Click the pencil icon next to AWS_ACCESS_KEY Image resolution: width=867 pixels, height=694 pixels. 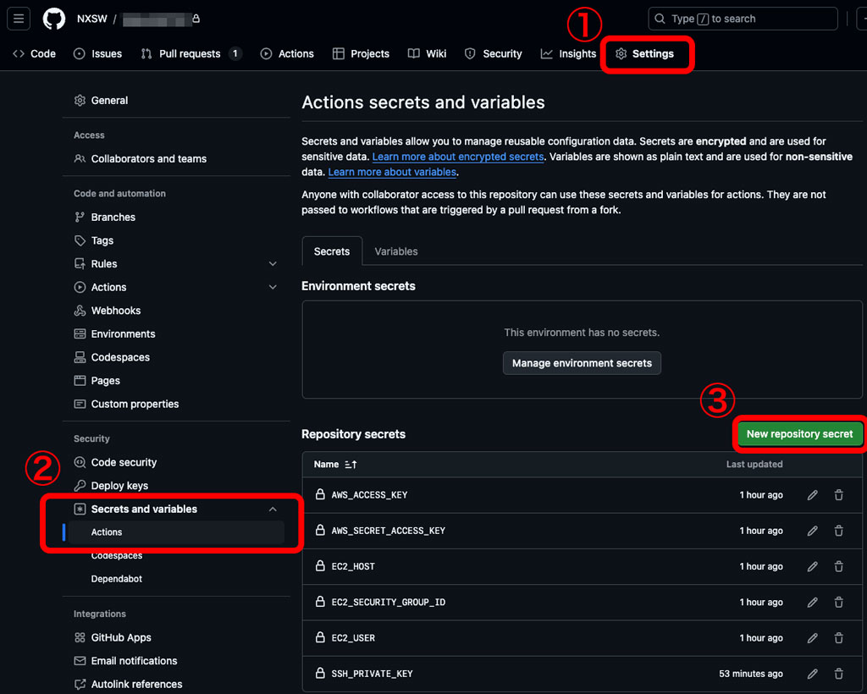812,494
